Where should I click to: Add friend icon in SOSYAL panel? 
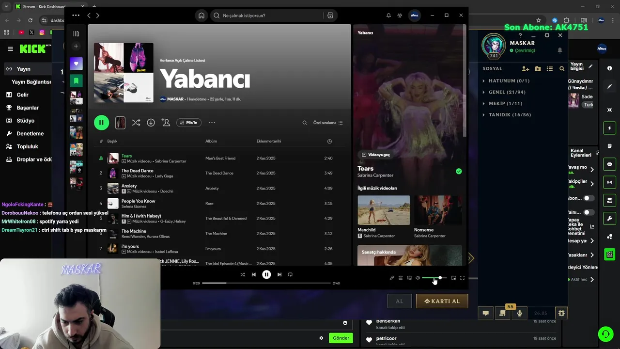click(526, 69)
